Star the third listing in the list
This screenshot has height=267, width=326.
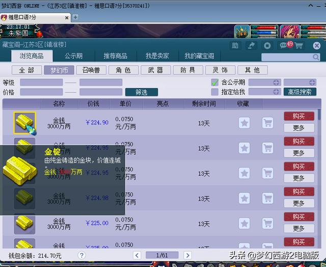click(x=244, y=173)
